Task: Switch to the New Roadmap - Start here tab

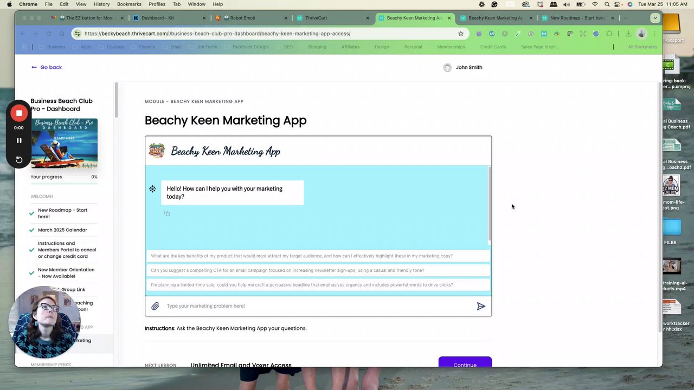Action: point(577,18)
